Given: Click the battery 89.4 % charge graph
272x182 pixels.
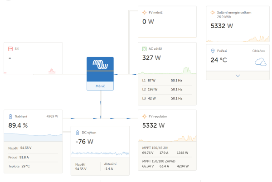Looking at the screenshot, I should pos(33,137).
